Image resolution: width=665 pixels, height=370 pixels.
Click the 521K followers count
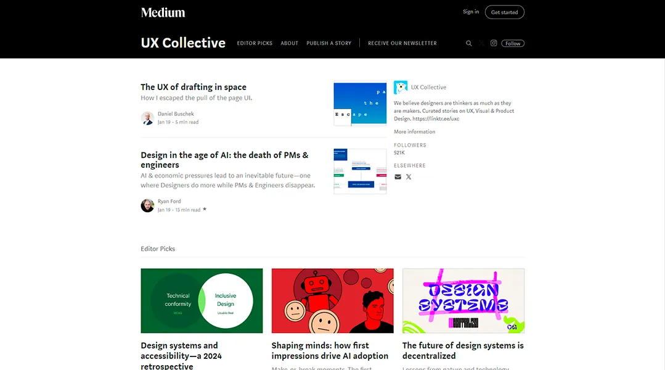[x=399, y=153]
